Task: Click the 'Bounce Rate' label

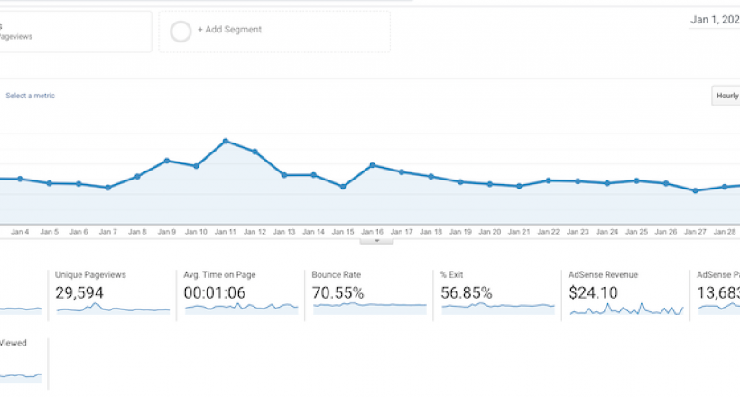Action: [x=336, y=274]
